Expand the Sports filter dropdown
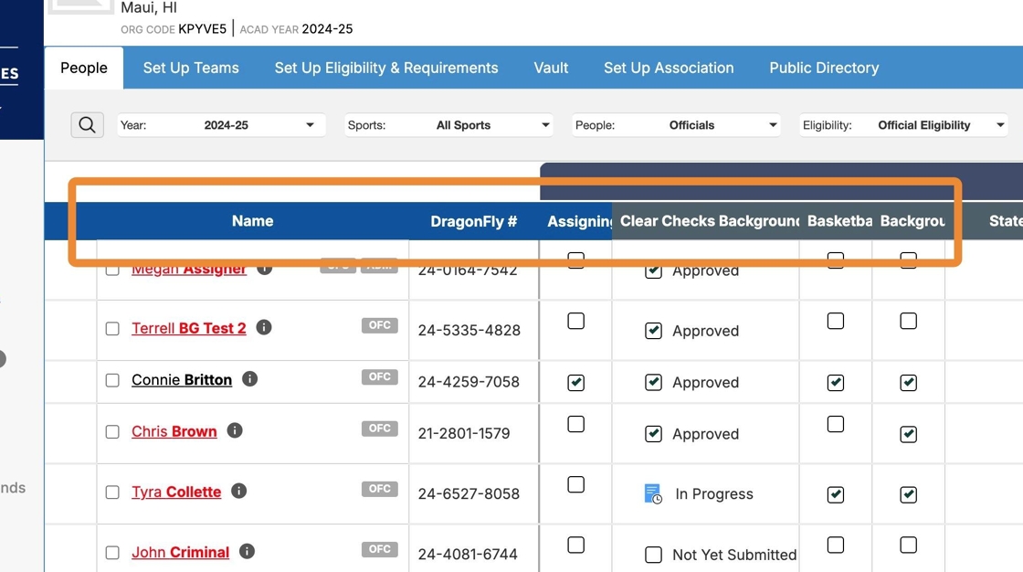 (x=448, y=125)
